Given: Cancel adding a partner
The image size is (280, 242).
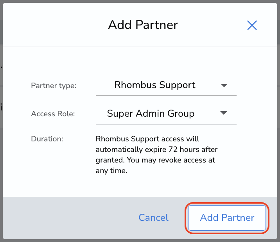Looking at the screenshot, I should coord(153,218).
